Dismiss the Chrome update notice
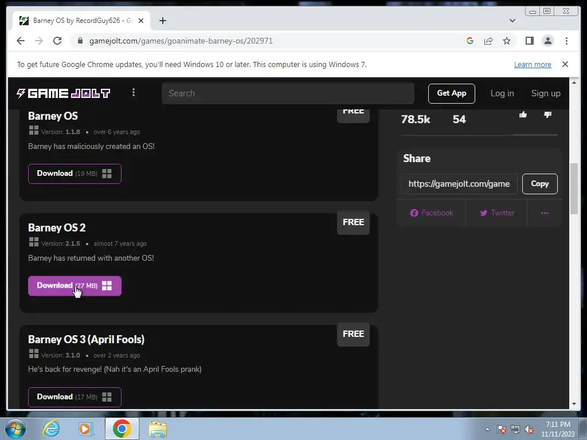The height and width of the screenshot is (440, 587). click(x=565, y=64)
